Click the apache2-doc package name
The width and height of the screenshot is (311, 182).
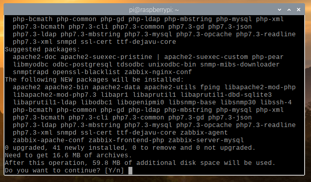coord(34,57)
